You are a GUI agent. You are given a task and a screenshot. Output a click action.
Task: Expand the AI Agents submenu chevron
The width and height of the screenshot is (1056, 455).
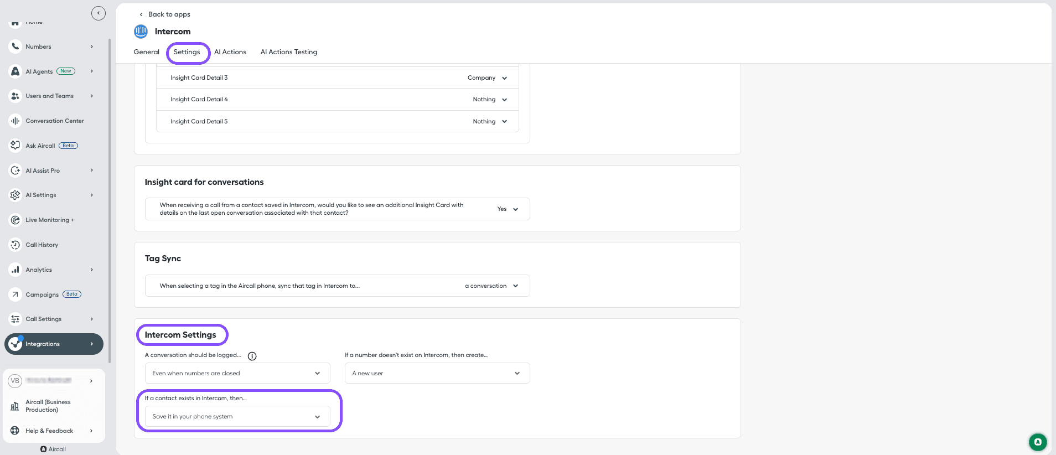(92, 71)
